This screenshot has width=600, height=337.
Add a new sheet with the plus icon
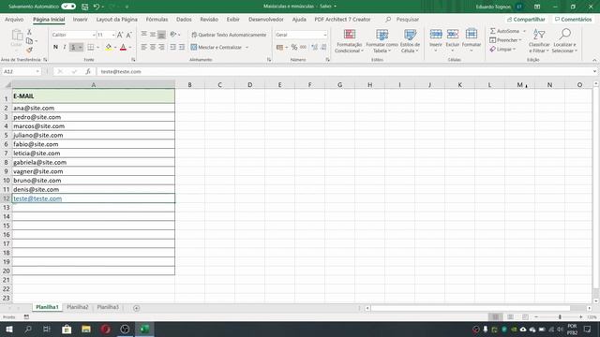click(136, 308)
